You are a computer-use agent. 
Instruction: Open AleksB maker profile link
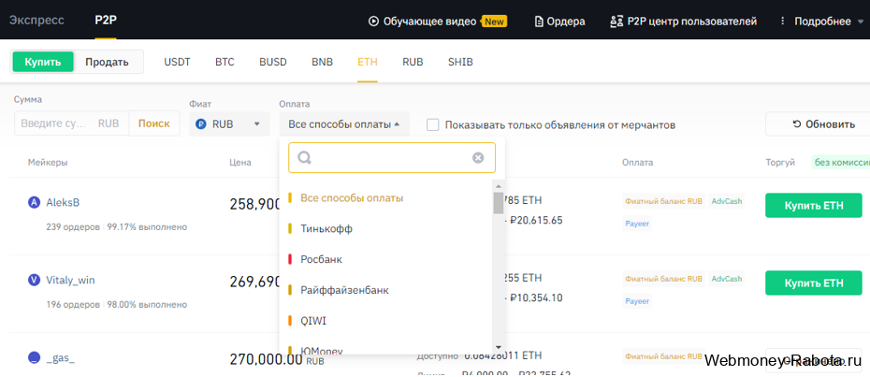coord(63,203)
